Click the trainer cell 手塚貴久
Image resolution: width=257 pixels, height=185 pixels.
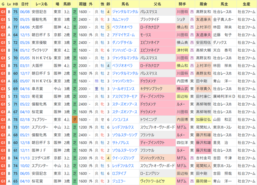(203, 89)
